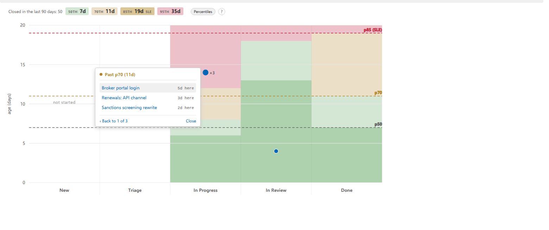Click the "5d here" value
Screen dimensions: 549x230
point(186,88)
